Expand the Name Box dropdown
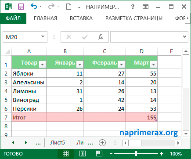191x159 pixels. click(43, 36)
